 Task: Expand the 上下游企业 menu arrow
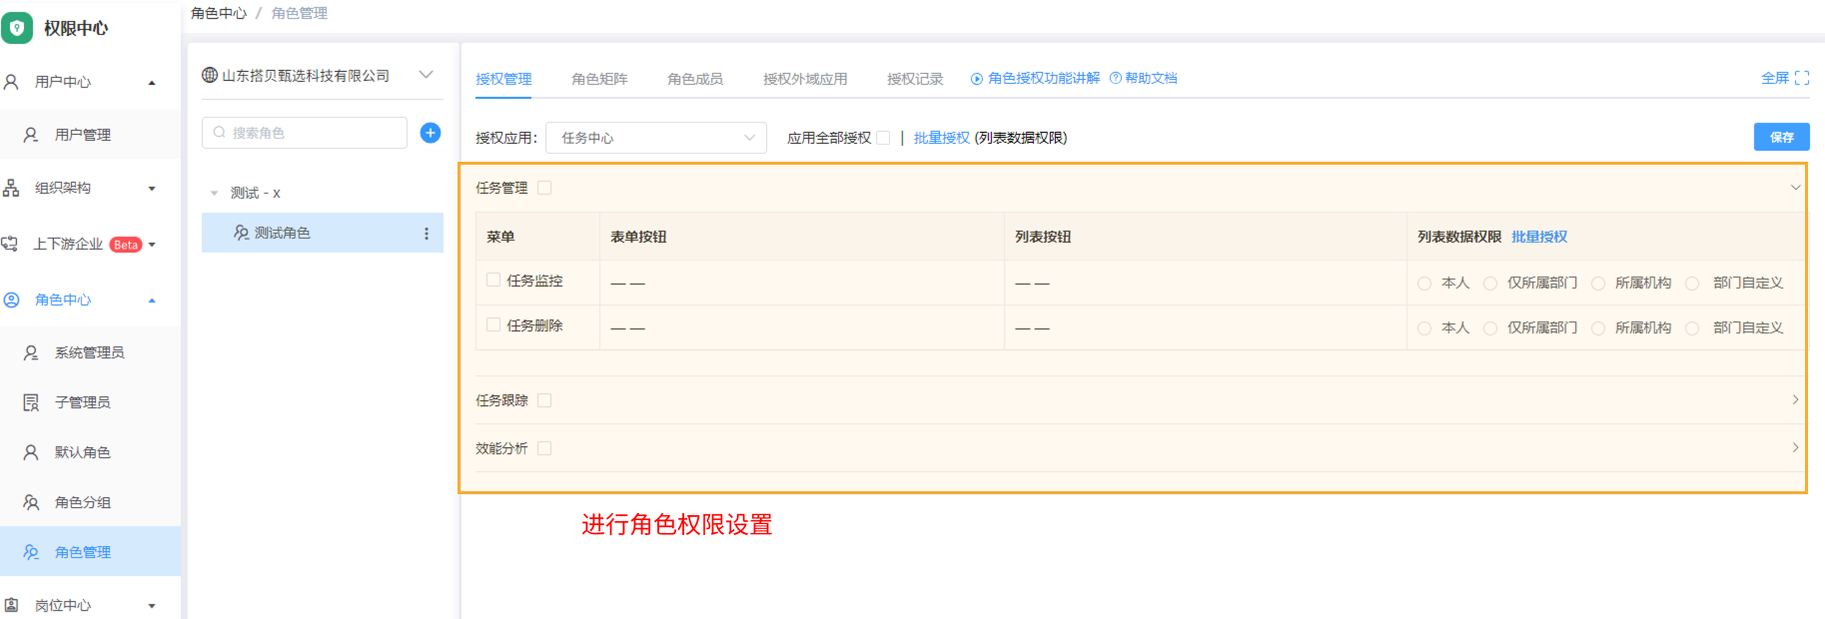tap(152, 245)
